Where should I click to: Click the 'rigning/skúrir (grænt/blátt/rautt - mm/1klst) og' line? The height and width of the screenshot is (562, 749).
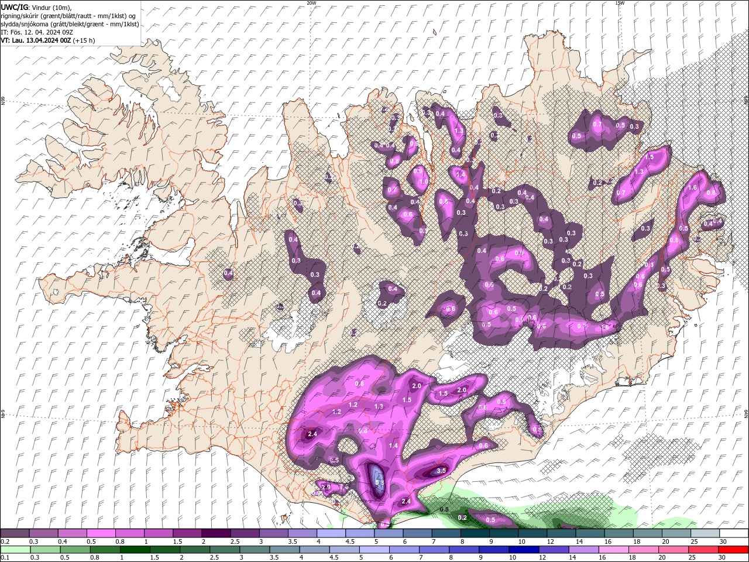[68, 16]
